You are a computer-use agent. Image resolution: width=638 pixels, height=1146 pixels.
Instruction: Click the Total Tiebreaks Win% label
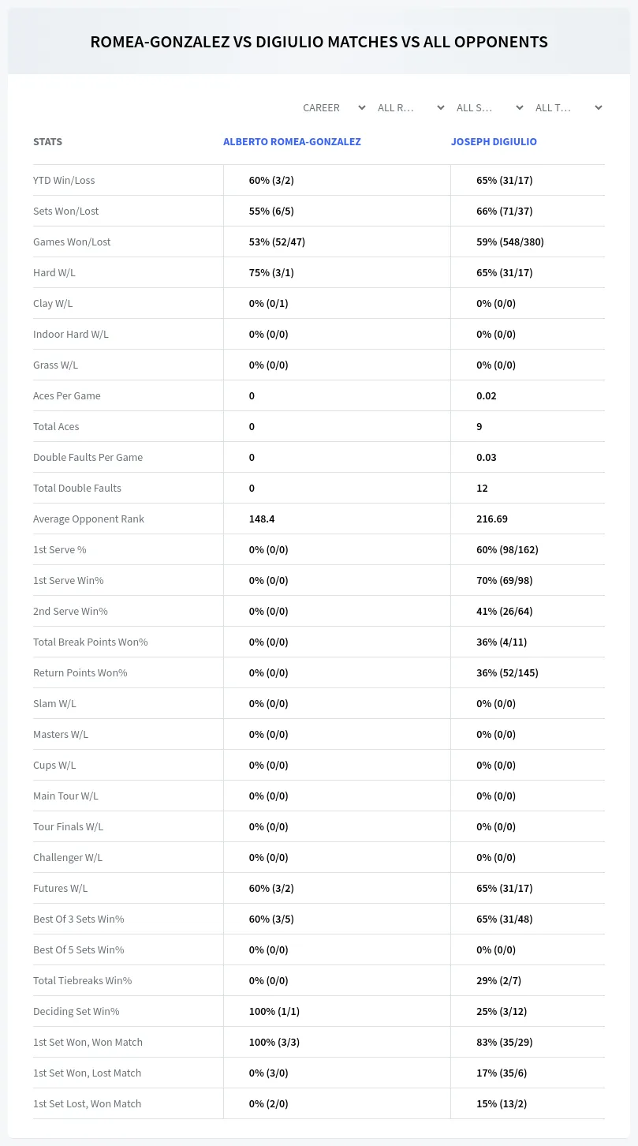[82, 980]
